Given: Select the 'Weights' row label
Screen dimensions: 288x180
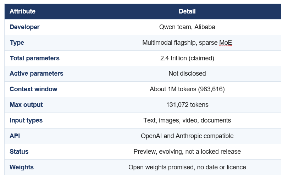Looking at the screenshot, I should coord(22,167).
